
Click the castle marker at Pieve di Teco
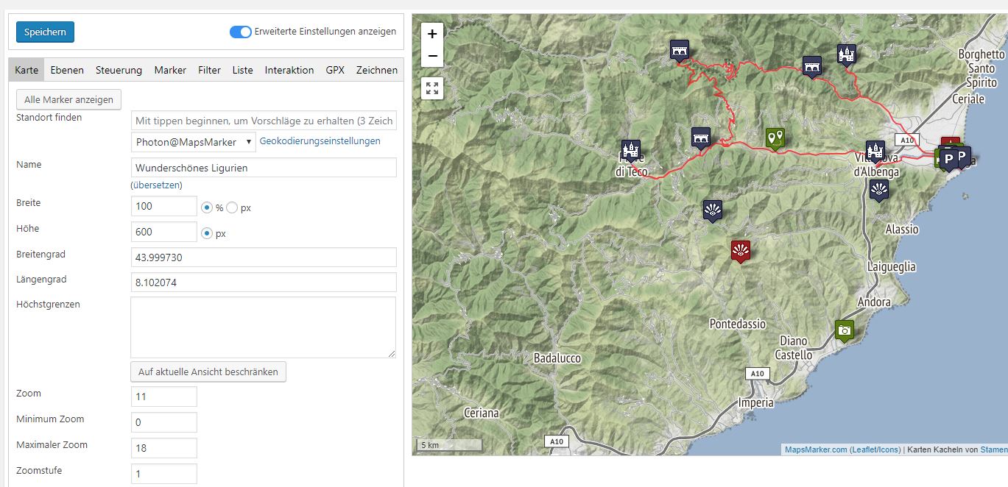click(x=630, y=150)
